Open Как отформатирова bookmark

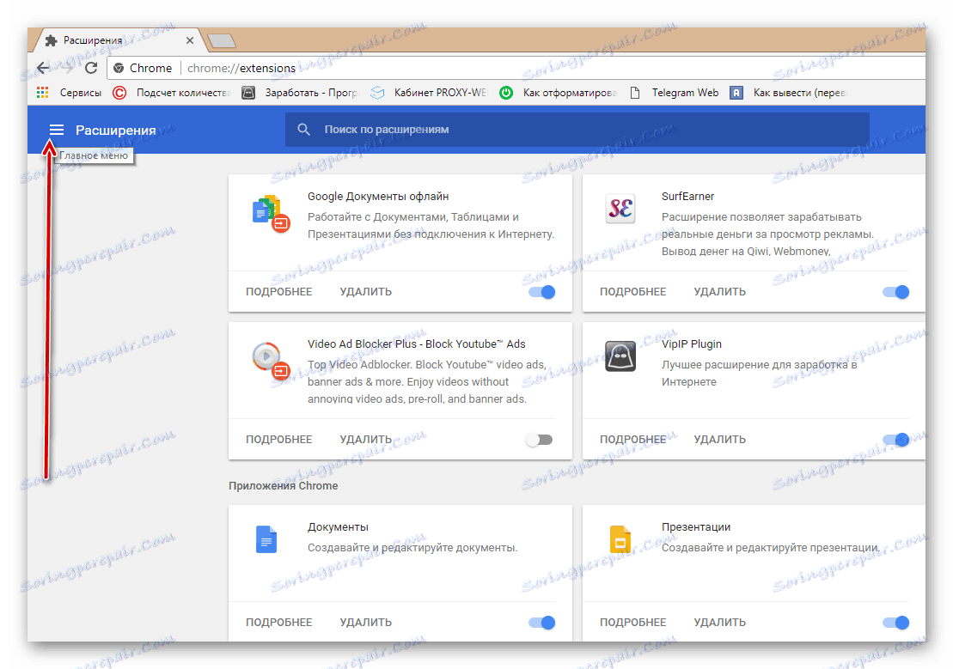click(558, 93)
